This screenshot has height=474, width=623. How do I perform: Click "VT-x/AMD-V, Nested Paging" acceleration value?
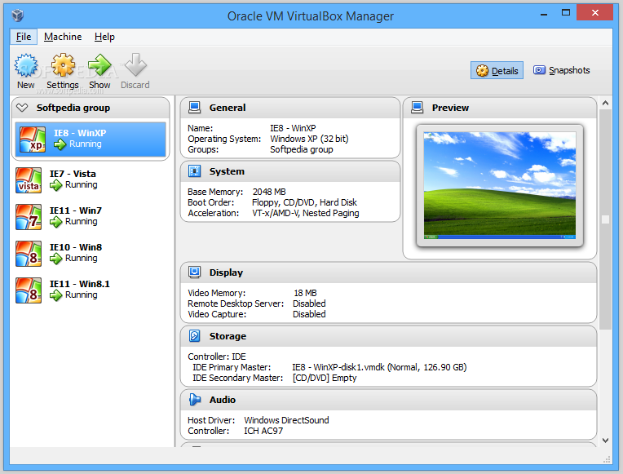coord(305,213)
